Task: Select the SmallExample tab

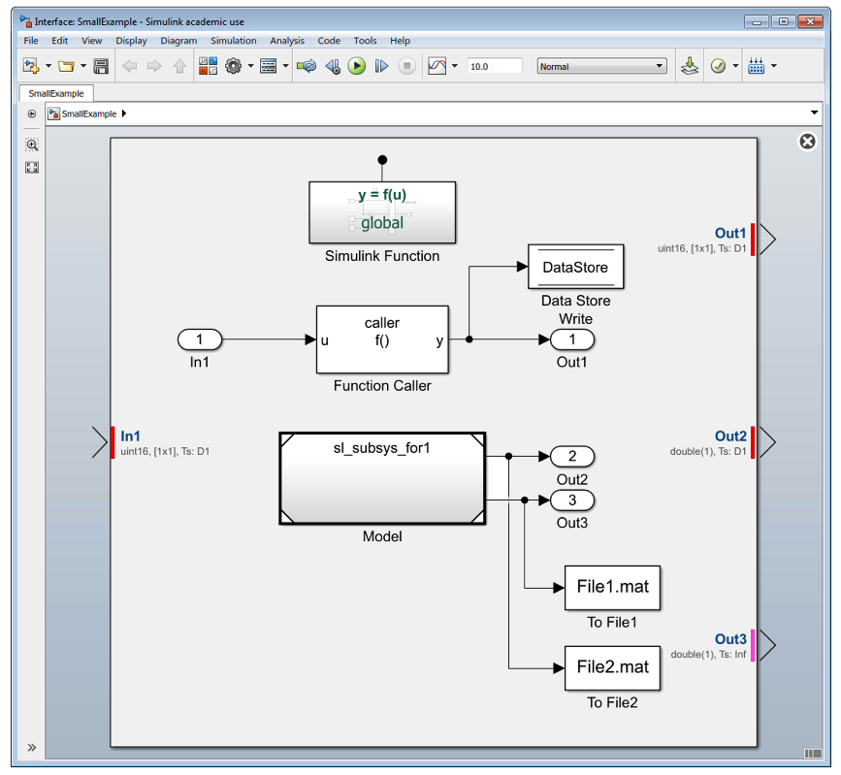Action: point(56,93)
